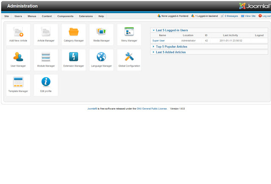Viewport: 271px width, 184px height.
Task: Click the View Site monitor icon
Action: pyautogui.click(x=243, y=16)
